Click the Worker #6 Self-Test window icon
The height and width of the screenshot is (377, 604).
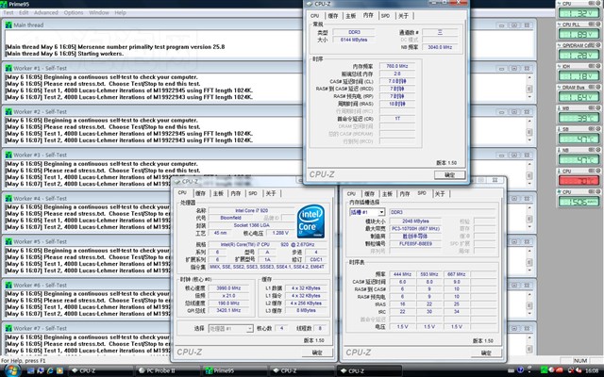(8, 285)
